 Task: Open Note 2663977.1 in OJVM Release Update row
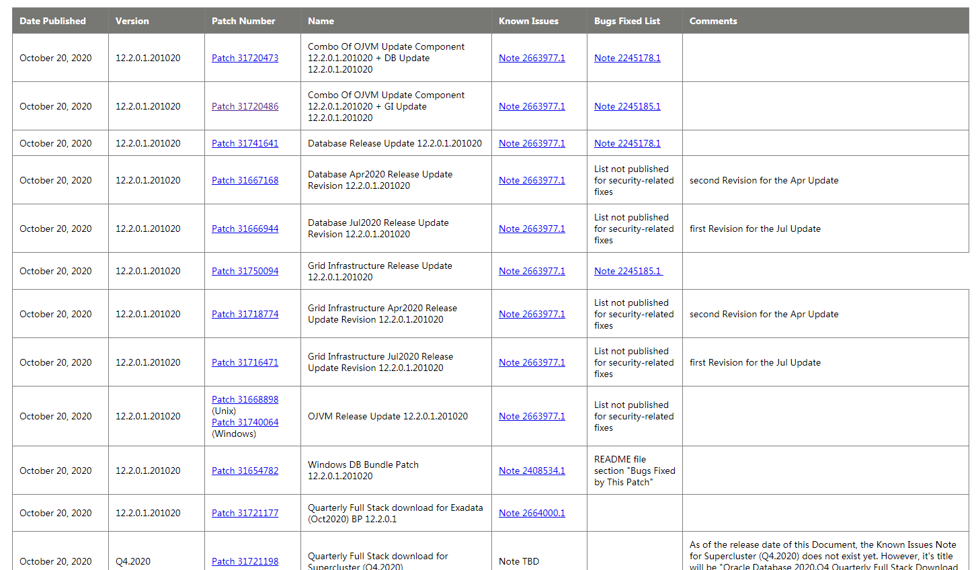(x=532, y=416)
